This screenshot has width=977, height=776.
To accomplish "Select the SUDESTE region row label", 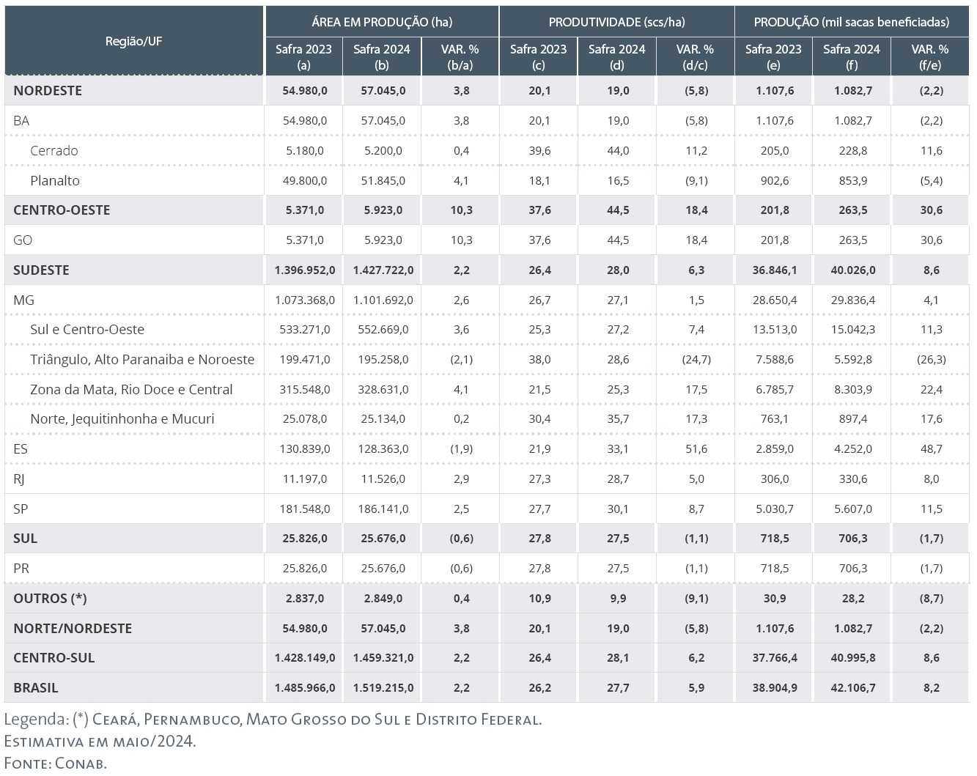I will 41,270.
